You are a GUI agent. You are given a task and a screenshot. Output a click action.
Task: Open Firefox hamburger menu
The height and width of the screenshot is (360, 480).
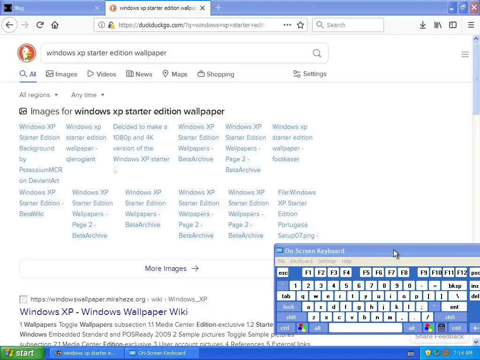pos(471,25)
